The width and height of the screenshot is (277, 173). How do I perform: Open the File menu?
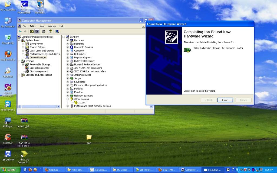25,26
